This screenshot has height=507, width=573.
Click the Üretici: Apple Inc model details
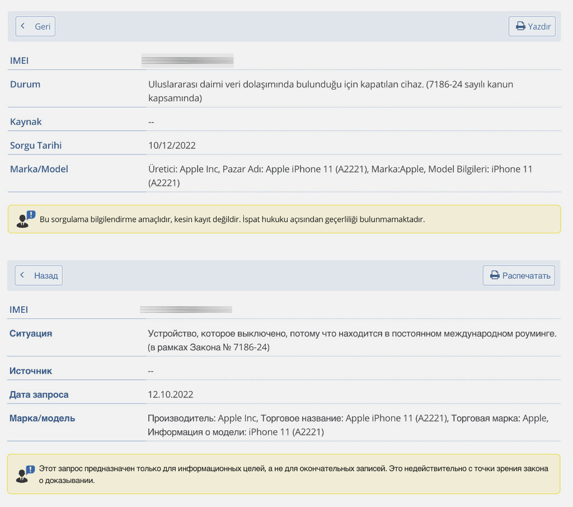point(340,176)
